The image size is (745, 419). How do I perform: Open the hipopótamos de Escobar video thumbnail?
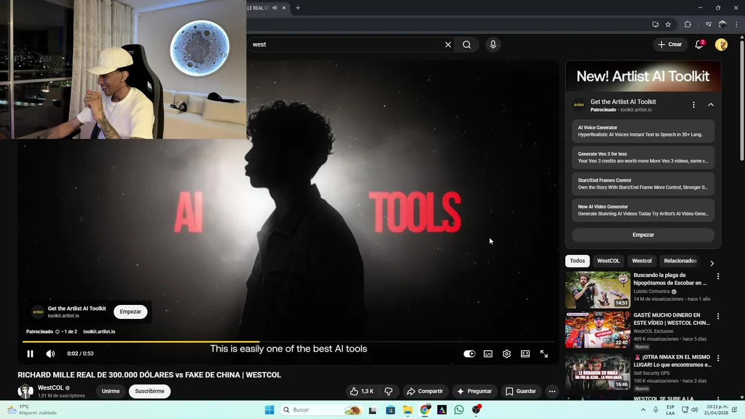(x=598, y=290)
